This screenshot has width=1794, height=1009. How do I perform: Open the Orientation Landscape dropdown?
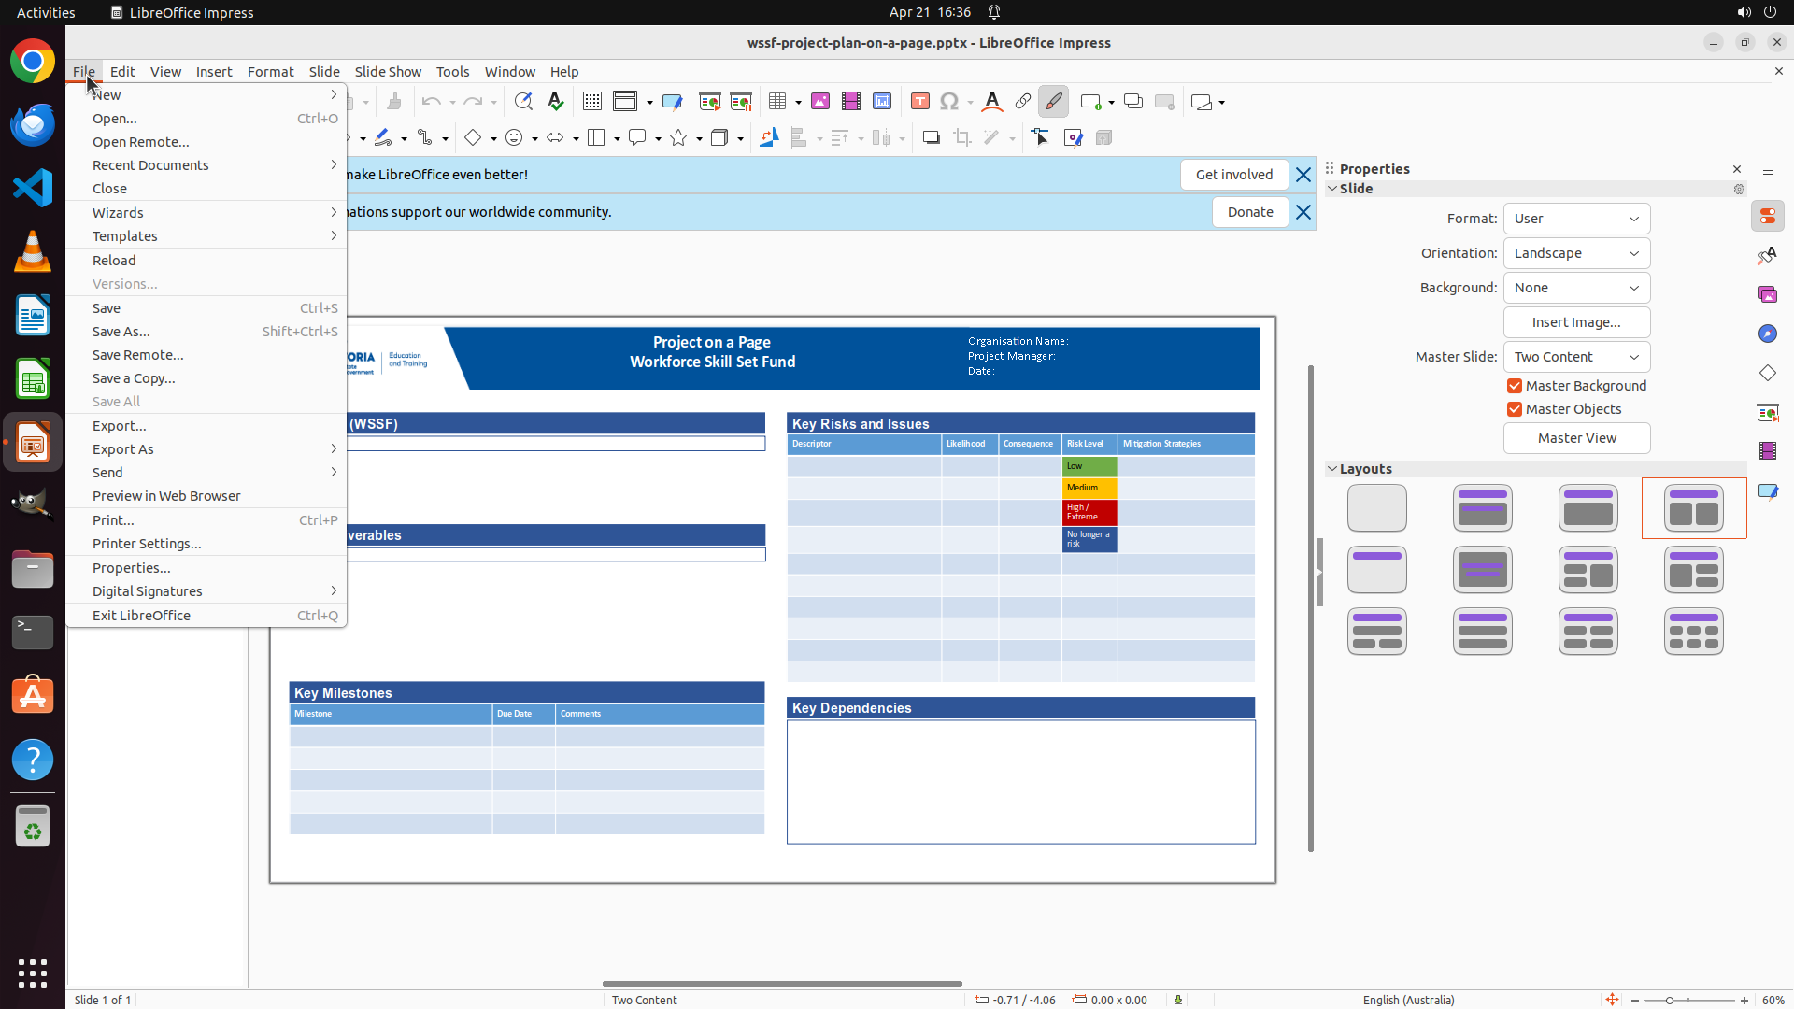tap(1576, 253)
